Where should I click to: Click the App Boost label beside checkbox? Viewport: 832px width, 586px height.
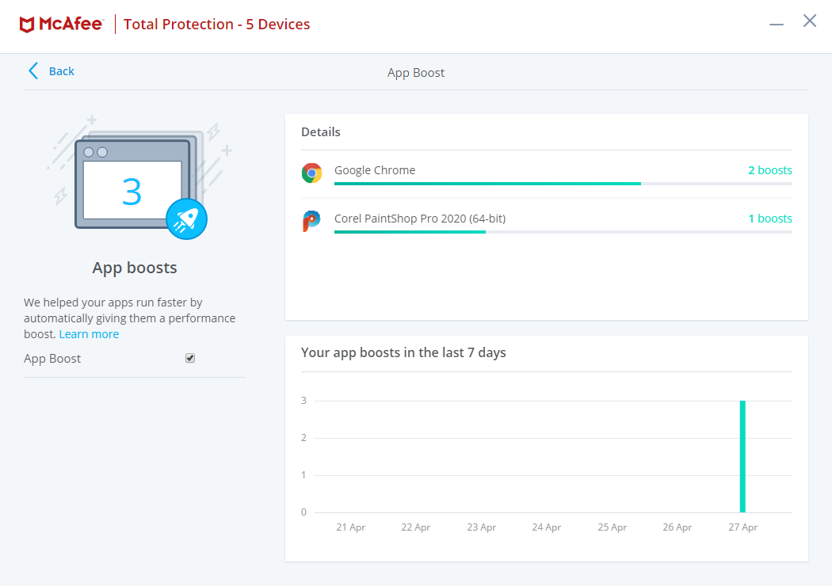coord(52,359)
